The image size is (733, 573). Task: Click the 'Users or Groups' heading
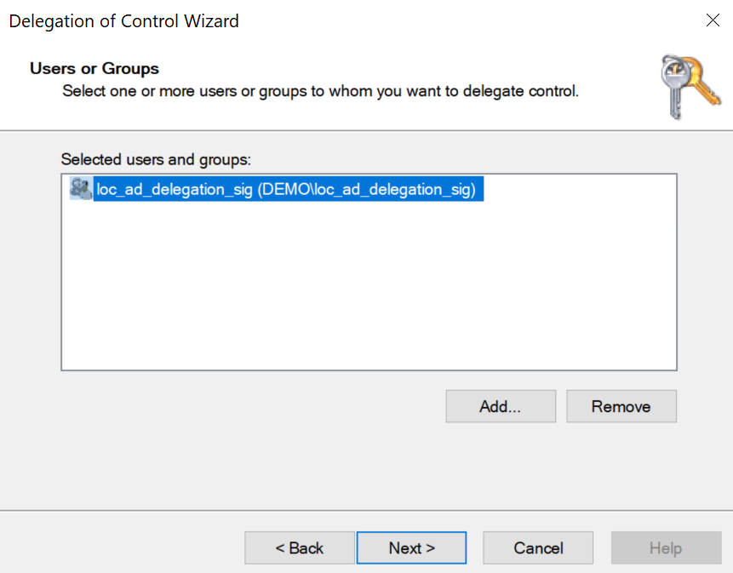[94, 68]
